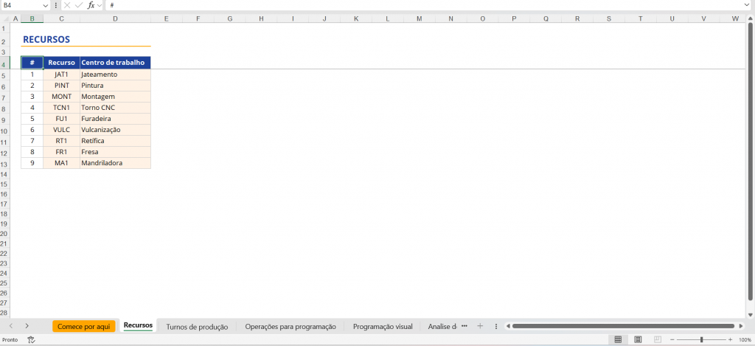The width and height of the screenshot is (755, 346).
Task: Click the select all corner triangle
Action: [5, 18]
